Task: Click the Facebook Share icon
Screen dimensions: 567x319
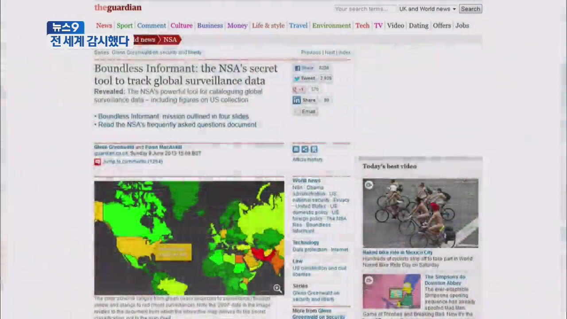Action: [298, 68]
